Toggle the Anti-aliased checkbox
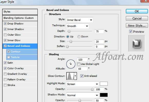Screen dimensions: 149x102 [x=82, y=76]
